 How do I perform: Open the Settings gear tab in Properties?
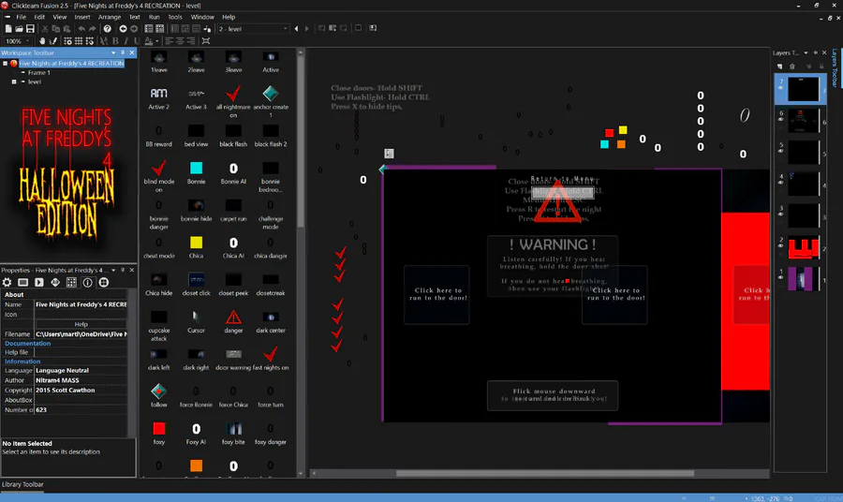[7, 282]
